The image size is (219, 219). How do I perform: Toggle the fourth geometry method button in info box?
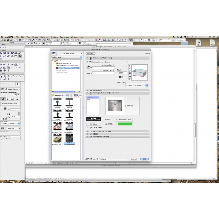[x=17, y=99]
